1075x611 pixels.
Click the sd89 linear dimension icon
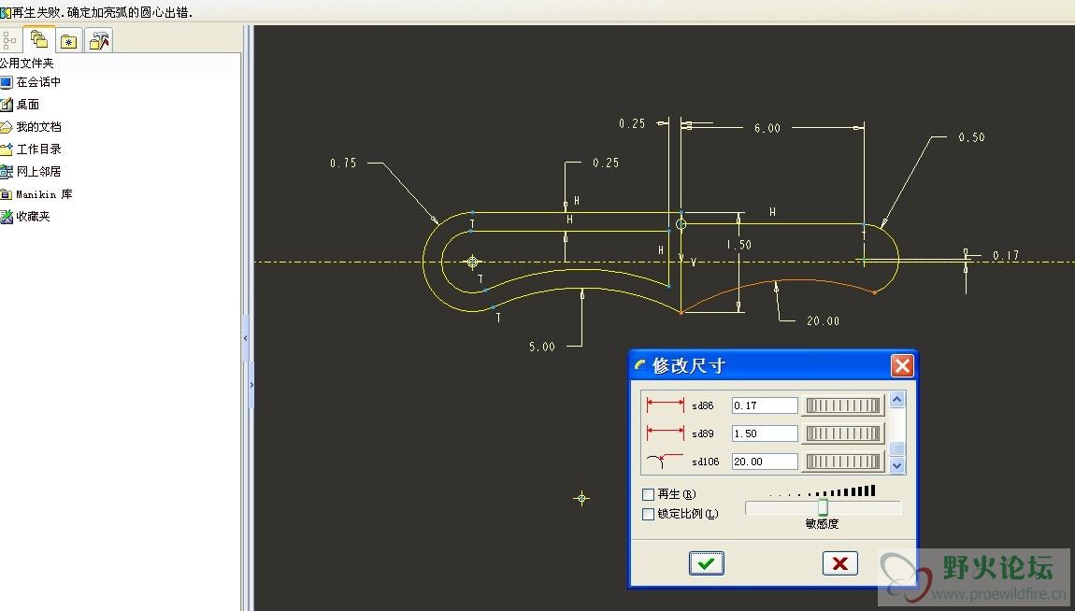tap(665, 433)
